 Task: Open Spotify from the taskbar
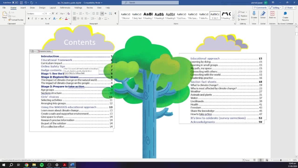(x=42, y=165)
